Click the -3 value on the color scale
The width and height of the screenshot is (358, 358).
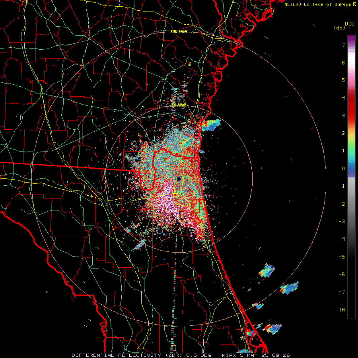(342, 222)
